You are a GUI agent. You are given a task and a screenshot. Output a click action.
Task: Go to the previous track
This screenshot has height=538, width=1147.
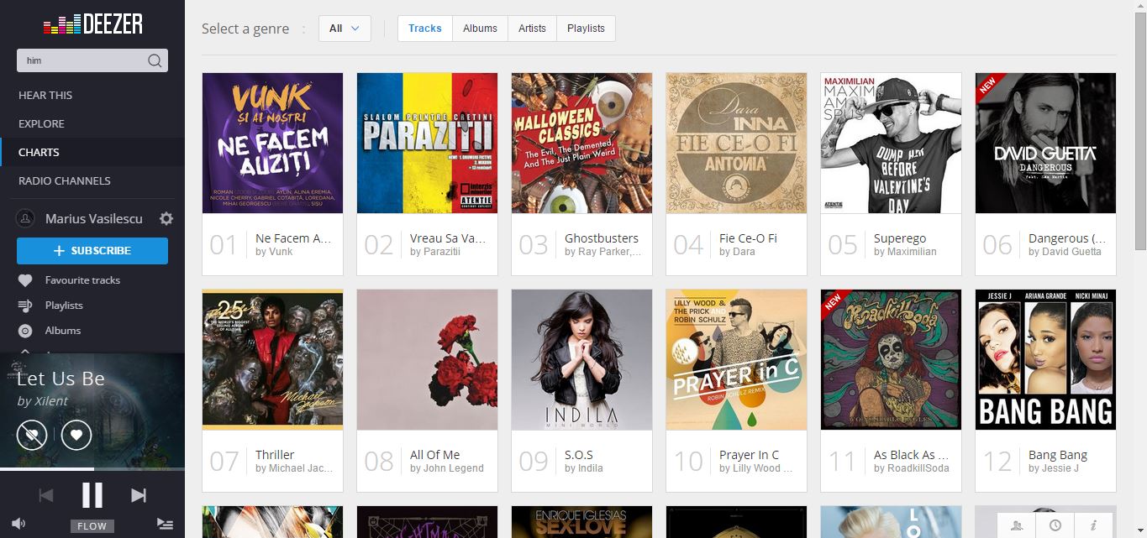[46, 495]
